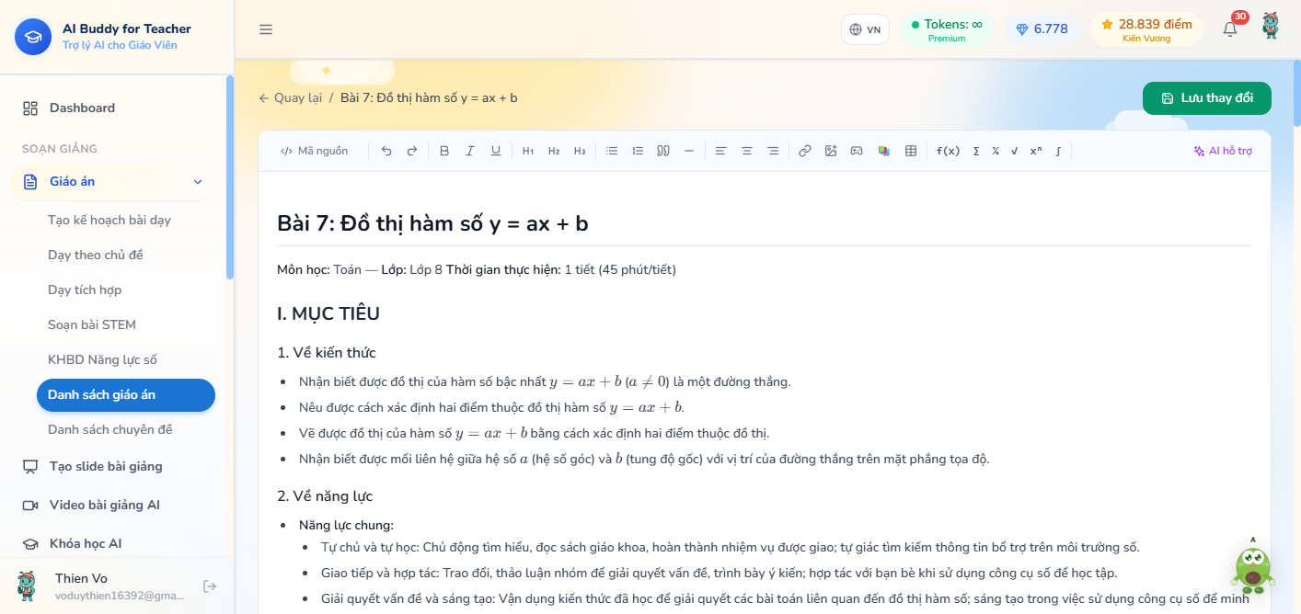The width and height of the screenshot is (1301, 614).
Task: Insert an integral symbol
Action: coord(1058,151)
